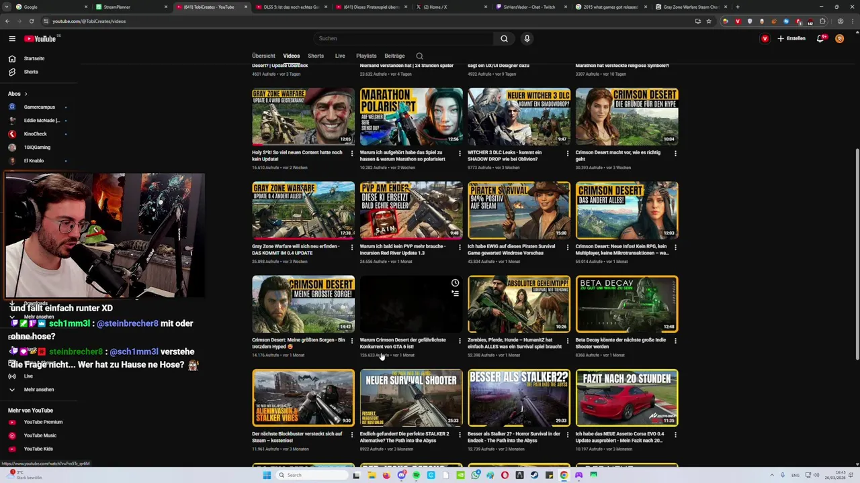860x483 pixels.
Task: Open the Absoluter Geheimtipp video thumbnail
Action: pos(519,304)
